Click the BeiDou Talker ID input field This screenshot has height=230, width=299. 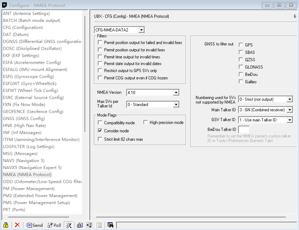tap(244, 129)
